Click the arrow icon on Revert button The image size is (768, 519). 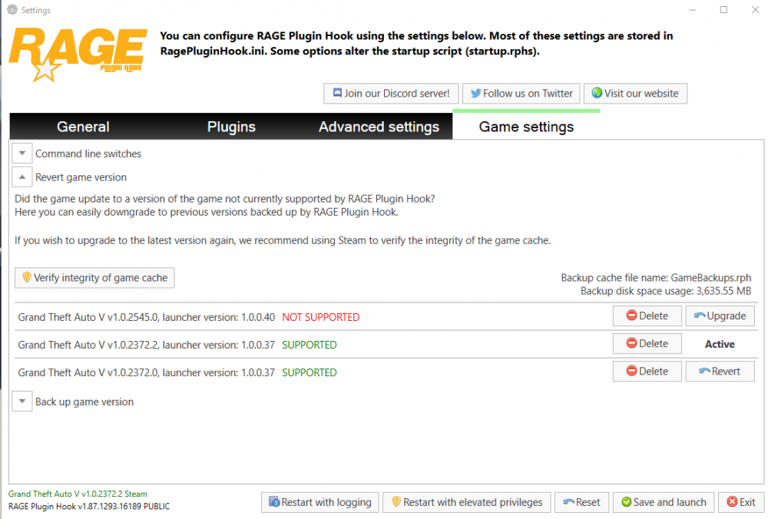tap(705, 371)
